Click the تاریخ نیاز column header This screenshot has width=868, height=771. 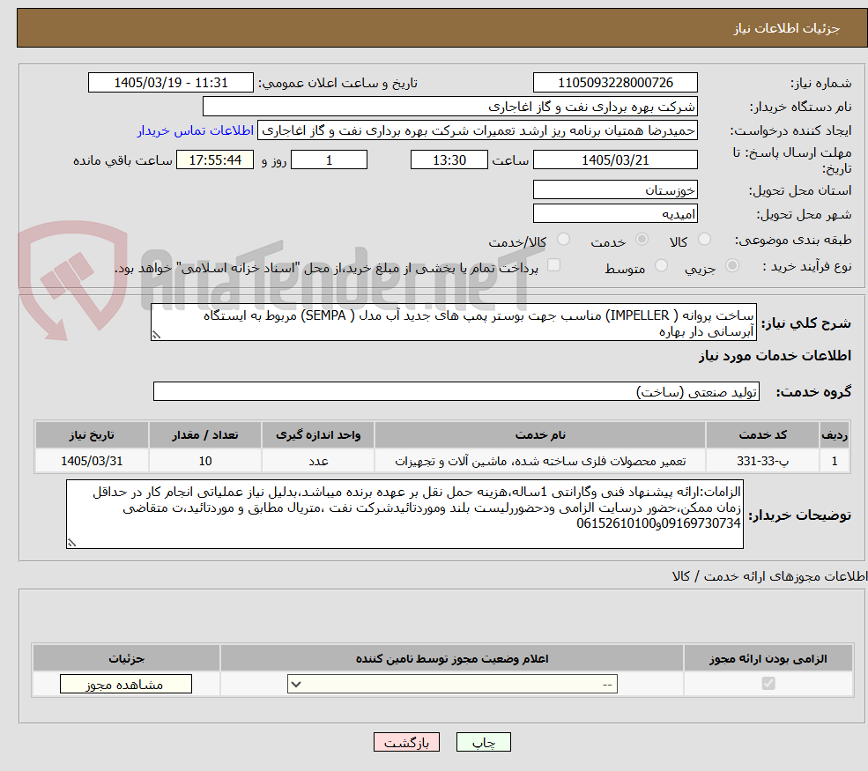point(92,435)
